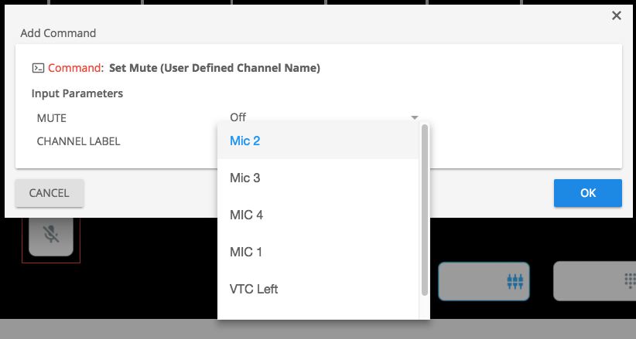Image resolution: width=636 pixels, height=339 pixels.
Task: Click the muted microphone icon button
Action: click(51, 234)
